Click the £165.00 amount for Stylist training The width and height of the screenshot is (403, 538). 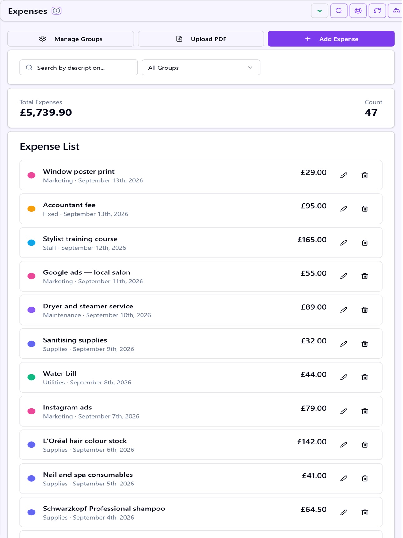pos(312,240)
